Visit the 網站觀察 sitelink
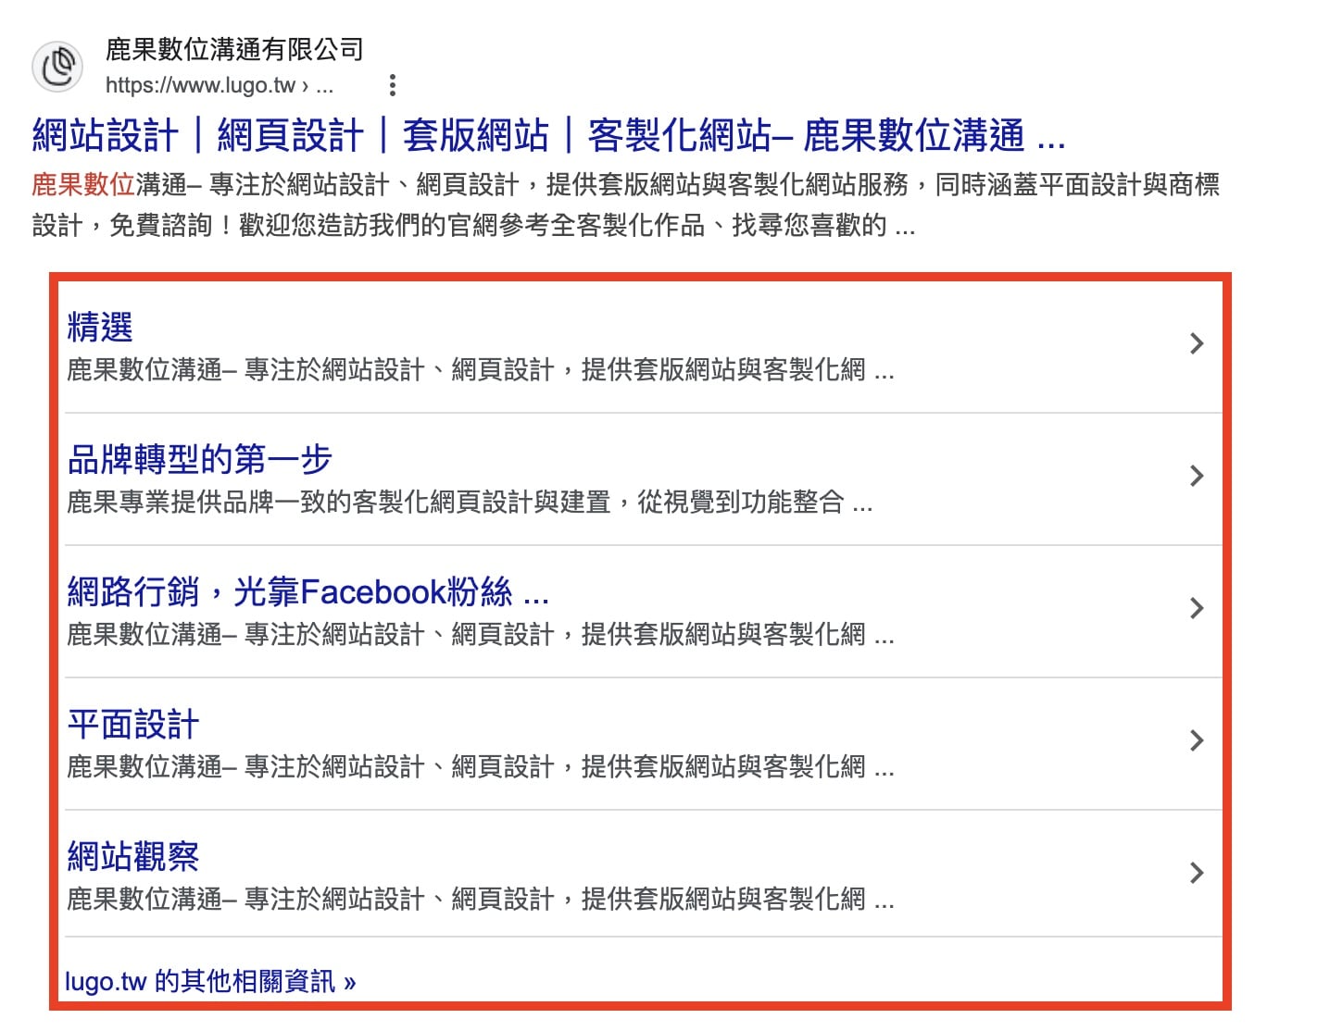This screenshot has width=1330, height=1031. point(133,857)
